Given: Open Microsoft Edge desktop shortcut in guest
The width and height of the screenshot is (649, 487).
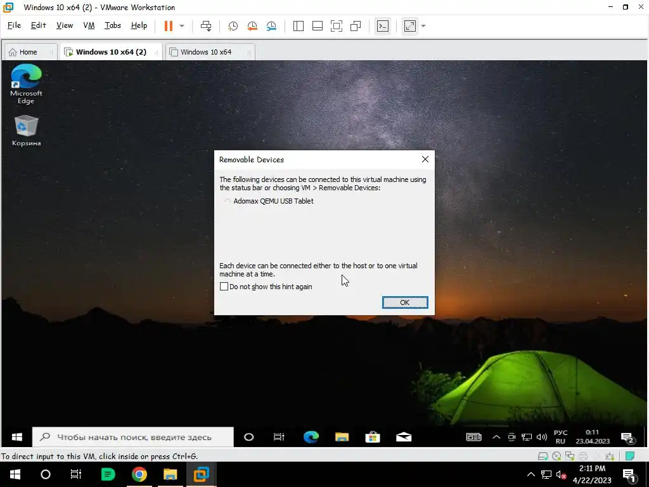Looking at the screenshot, I should [x=26, y=84].
